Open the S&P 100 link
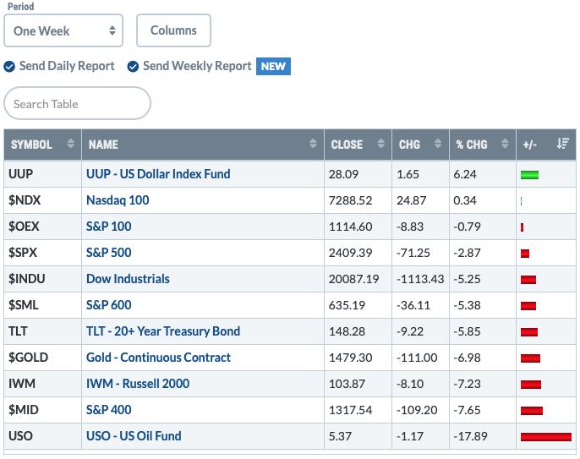 coord(109,227)
